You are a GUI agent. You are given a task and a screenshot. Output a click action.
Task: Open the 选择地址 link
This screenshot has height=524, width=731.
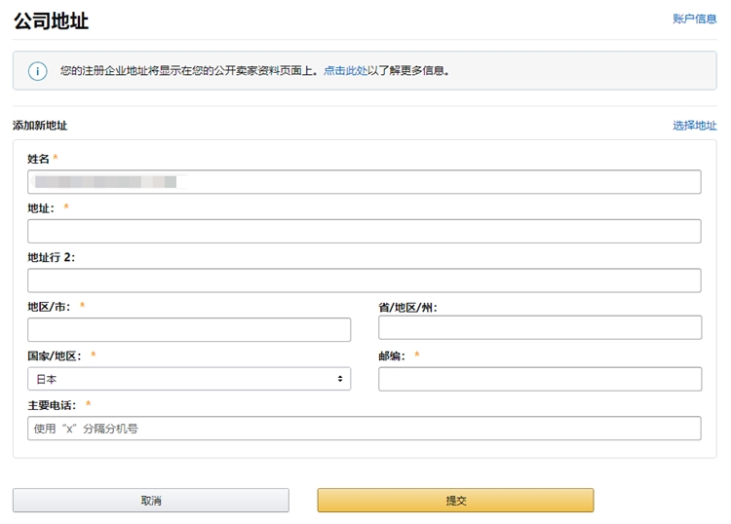tap(694, 126)
